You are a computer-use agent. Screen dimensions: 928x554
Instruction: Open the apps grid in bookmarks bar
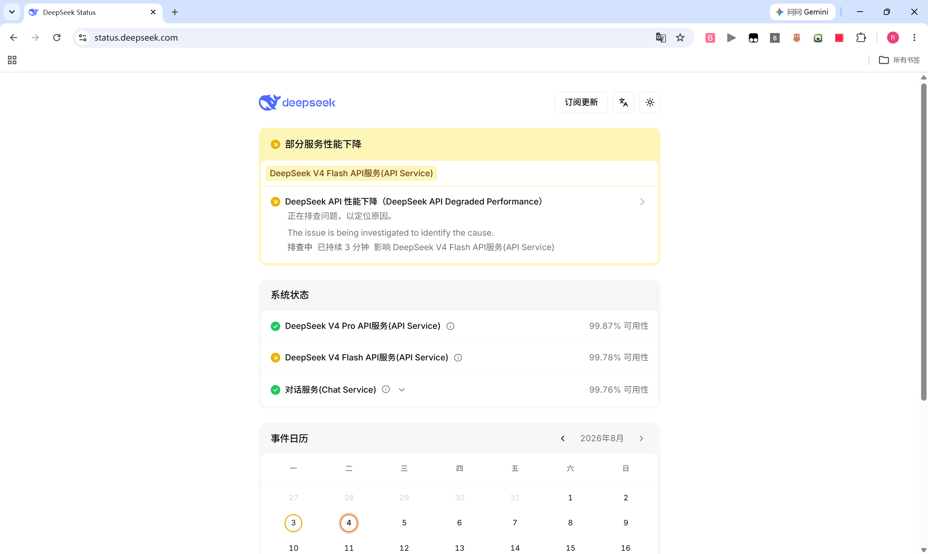pos(12,60)
